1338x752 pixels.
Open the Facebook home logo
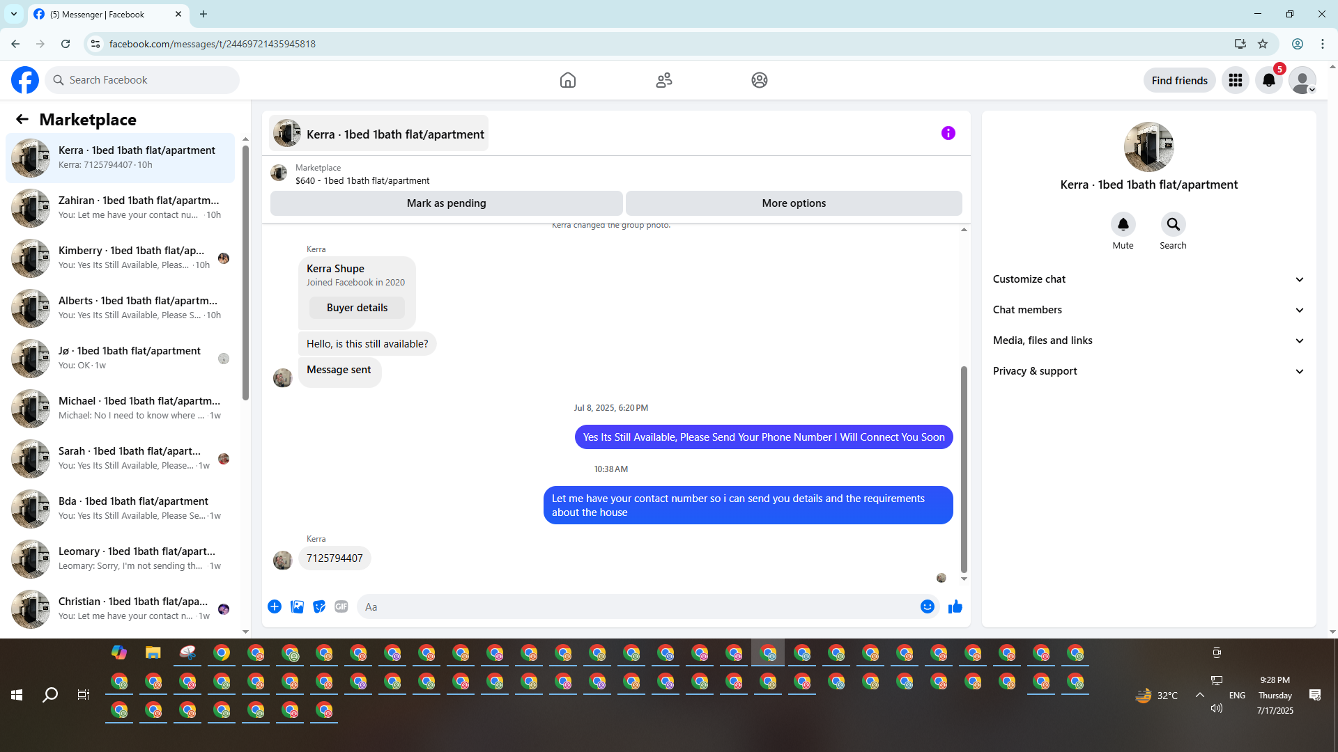(25, 80)
